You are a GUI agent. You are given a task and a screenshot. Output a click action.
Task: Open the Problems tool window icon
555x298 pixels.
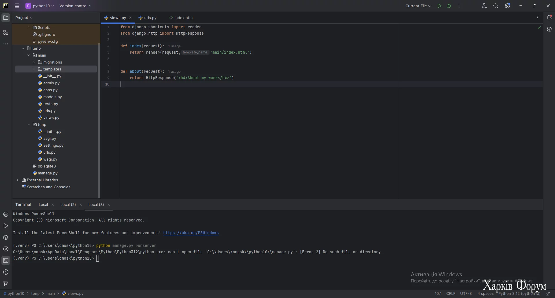(x=6, y=272)
